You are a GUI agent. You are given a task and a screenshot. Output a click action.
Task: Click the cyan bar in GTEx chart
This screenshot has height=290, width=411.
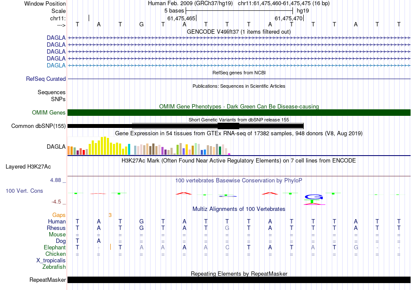129,149
